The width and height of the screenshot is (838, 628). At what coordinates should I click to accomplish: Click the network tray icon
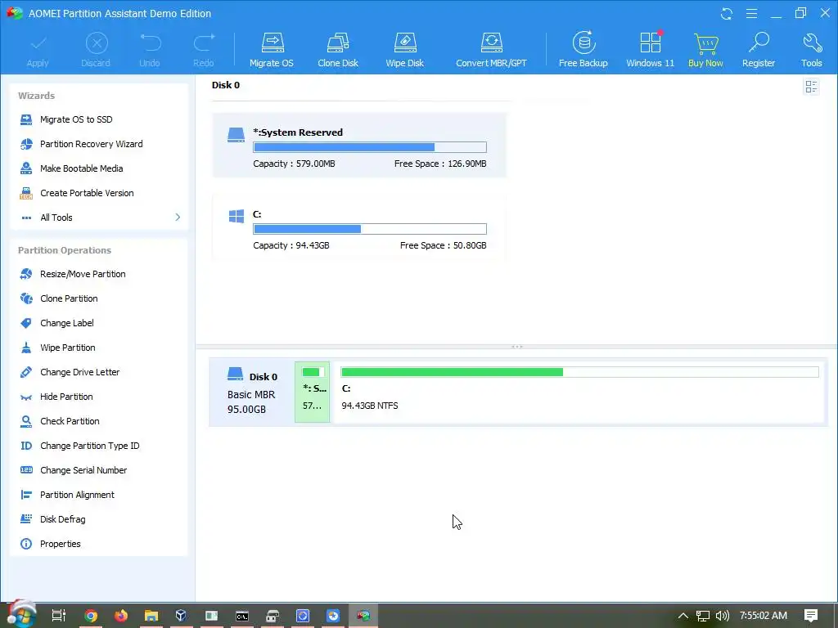703,616
